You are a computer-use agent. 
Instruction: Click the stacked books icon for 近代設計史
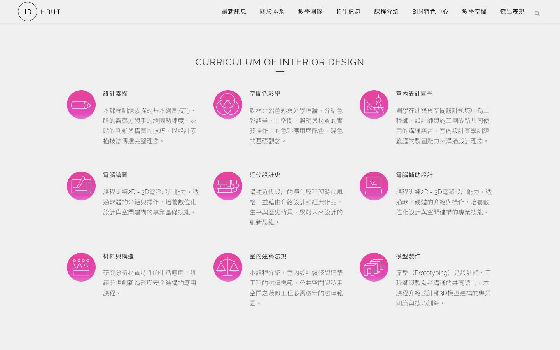[227, 186]
